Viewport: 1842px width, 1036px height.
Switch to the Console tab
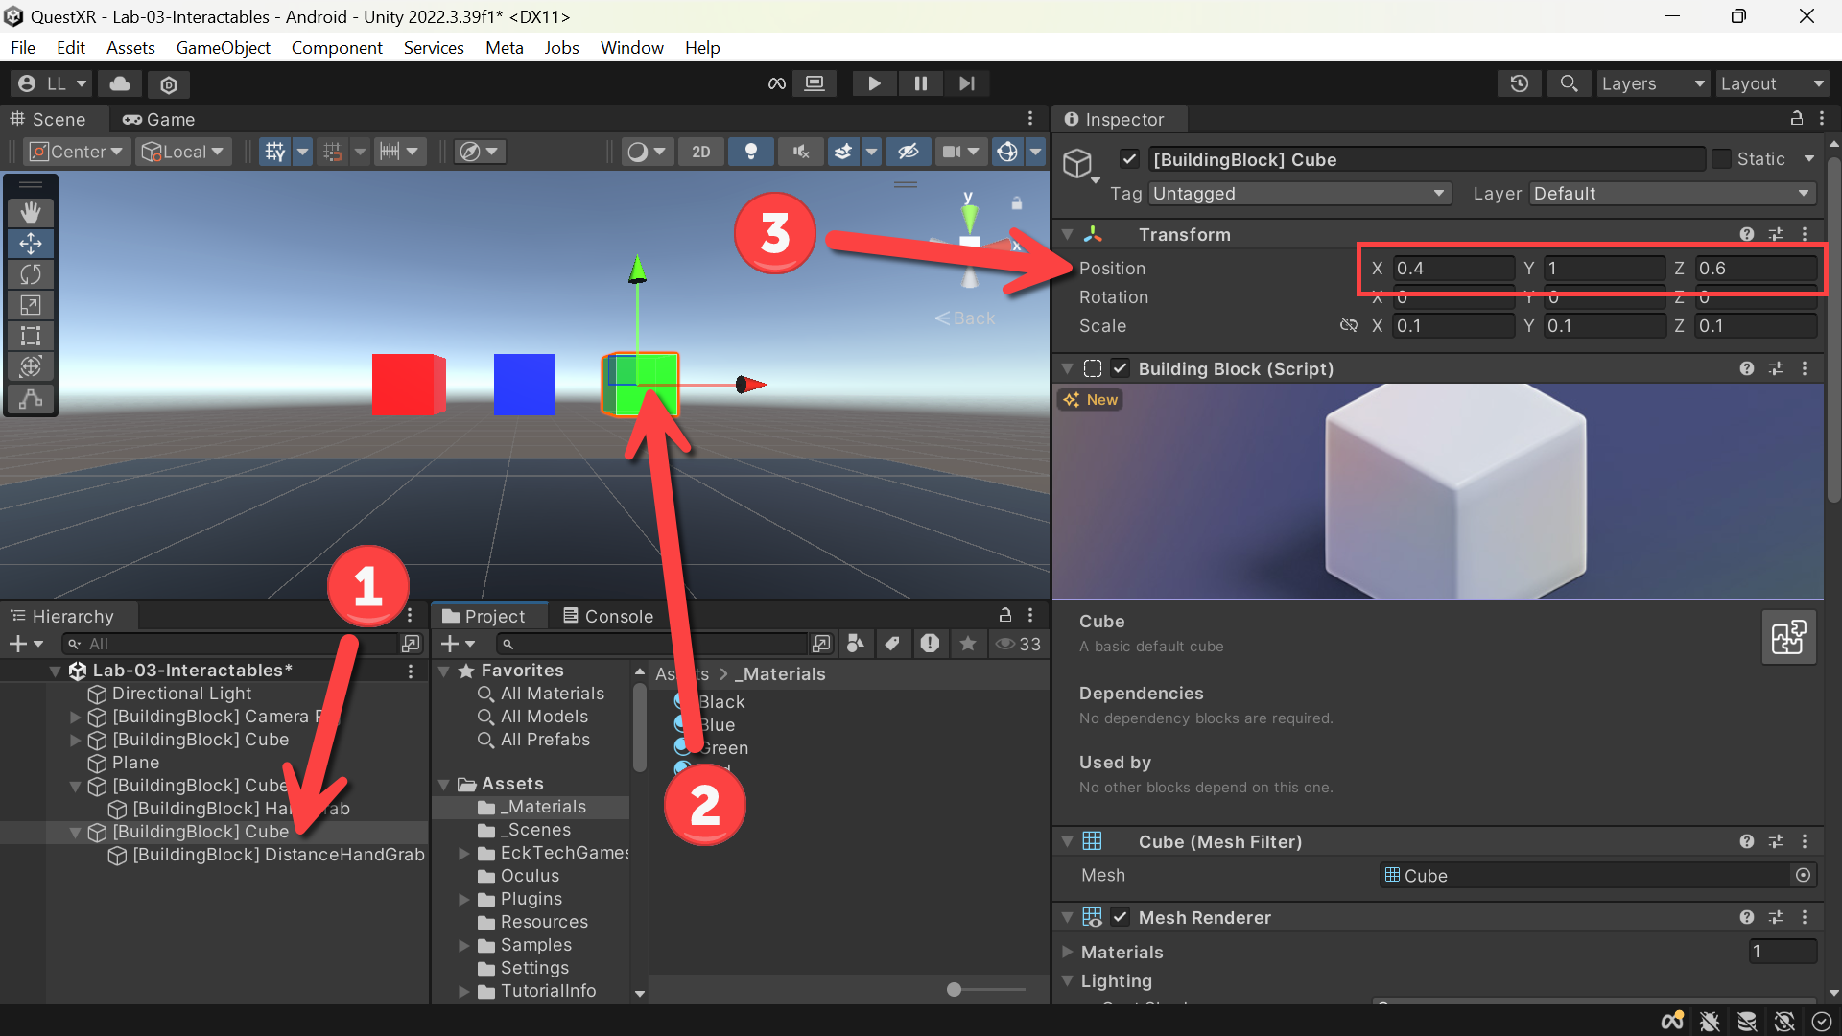(607, 616)
